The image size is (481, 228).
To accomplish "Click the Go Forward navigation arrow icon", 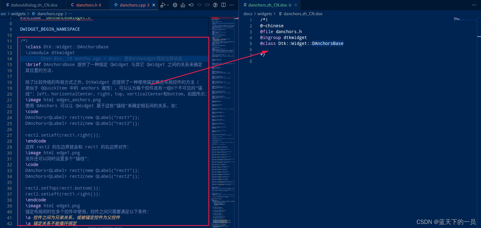I will tap(207, 5).
